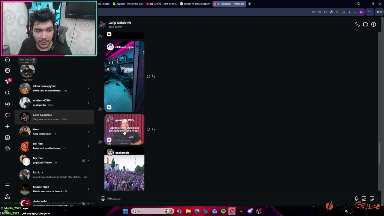Switch to okullar ne zaman kapanıyor tab
Screen dimensions: 384x216
tap(195, 4)
